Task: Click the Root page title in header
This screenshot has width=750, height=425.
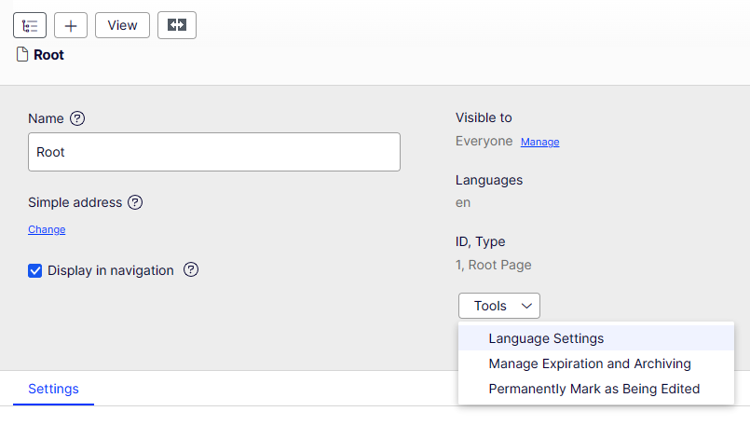Action: 48,55
